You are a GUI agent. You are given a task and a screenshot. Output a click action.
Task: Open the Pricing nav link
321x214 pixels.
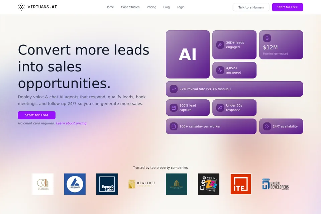coord(151,7)
